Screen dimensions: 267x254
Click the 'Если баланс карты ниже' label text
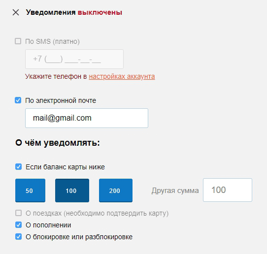click(x=65, y=167)
